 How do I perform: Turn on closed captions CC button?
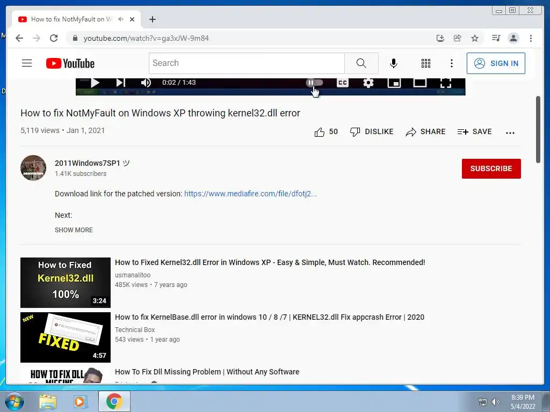pyautogui.click(x=342, y=83)
